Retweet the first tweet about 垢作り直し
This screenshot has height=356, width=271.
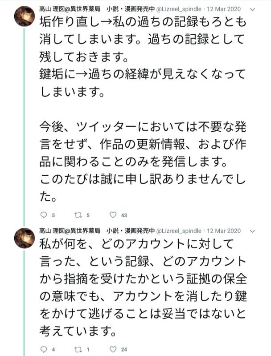tap(78, 215)
